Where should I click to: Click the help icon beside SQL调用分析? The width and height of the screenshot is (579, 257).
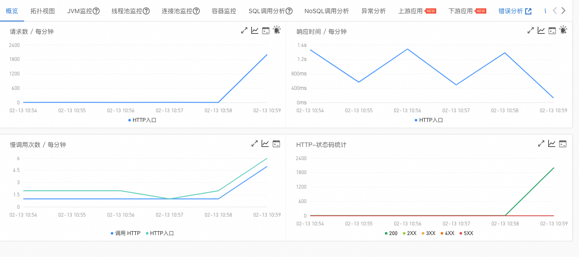(289, 11)
